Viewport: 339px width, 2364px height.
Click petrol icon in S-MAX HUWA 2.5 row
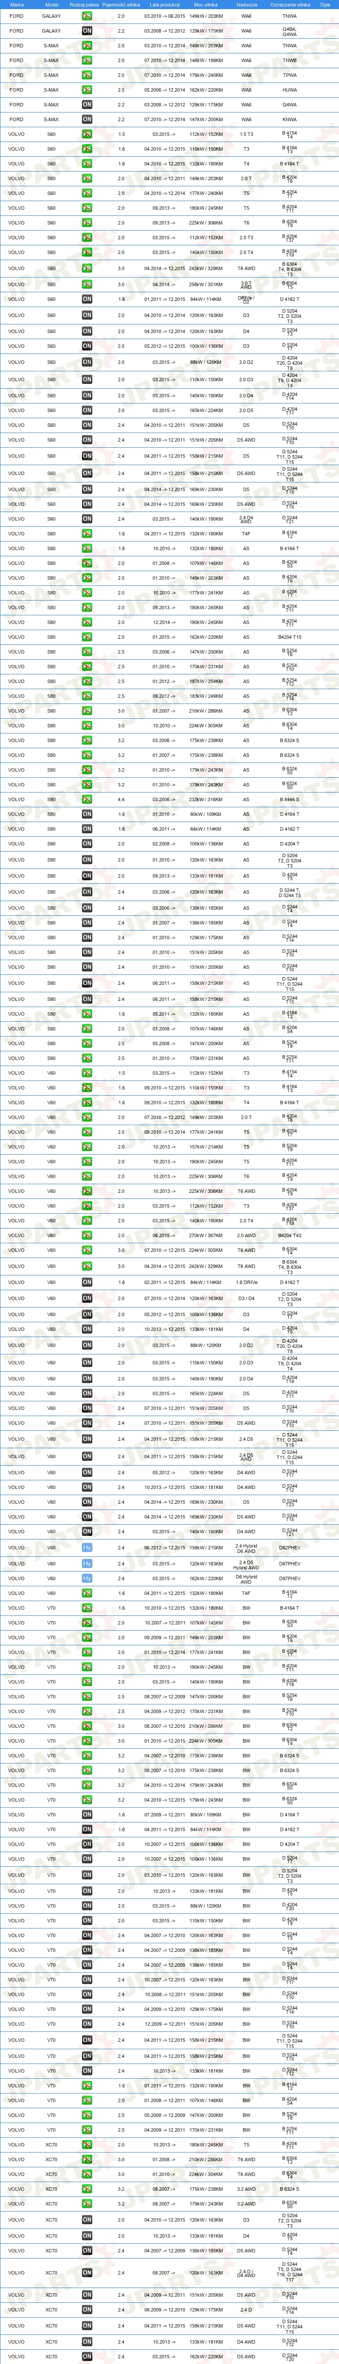pyautogui.click(x=87, y=90)
